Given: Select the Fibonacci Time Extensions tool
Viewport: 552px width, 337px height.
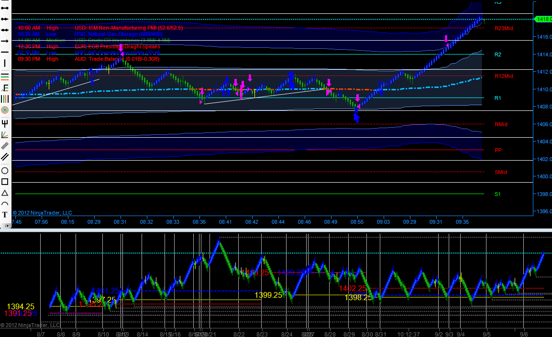Looking at the screenshot, I should click(x=5, y=99).
